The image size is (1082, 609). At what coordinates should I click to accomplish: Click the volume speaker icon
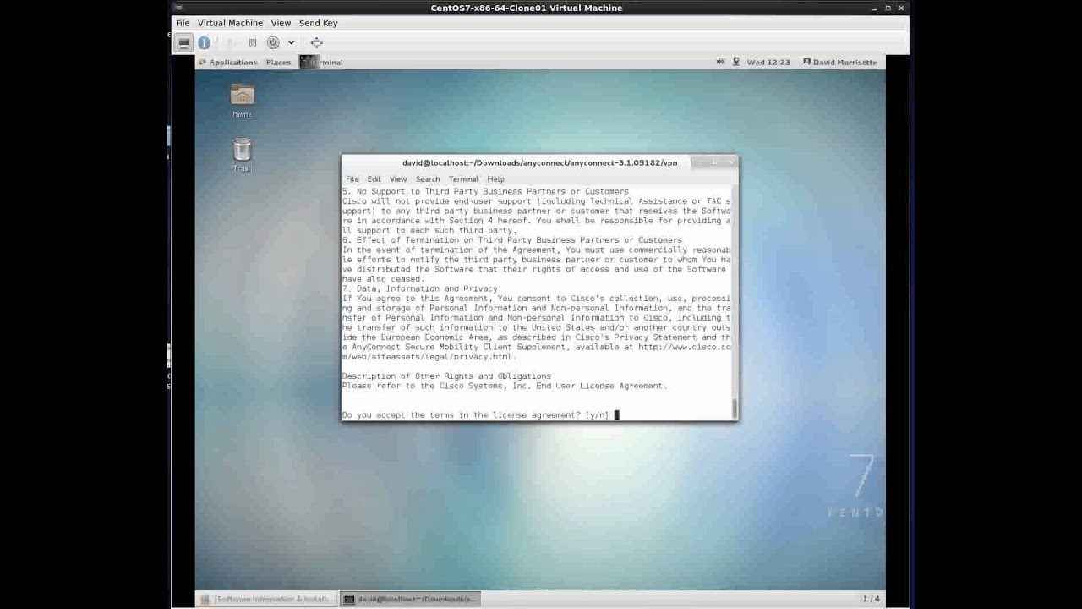720,62
